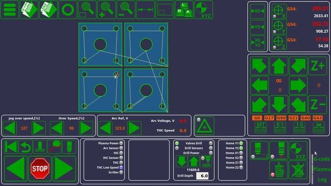Click the Drill Depth input field
Image resolution: width=331 pixels, height=186 pixels.
pos(202,176)
